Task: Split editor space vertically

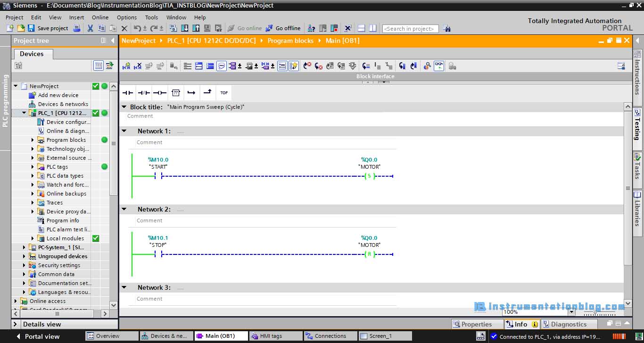Action: tap(372, 28)
